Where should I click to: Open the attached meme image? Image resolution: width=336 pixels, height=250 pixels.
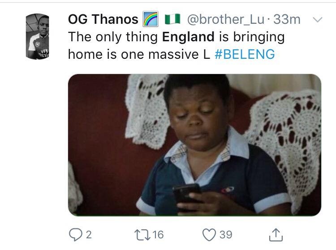click(x=194, y=145)
